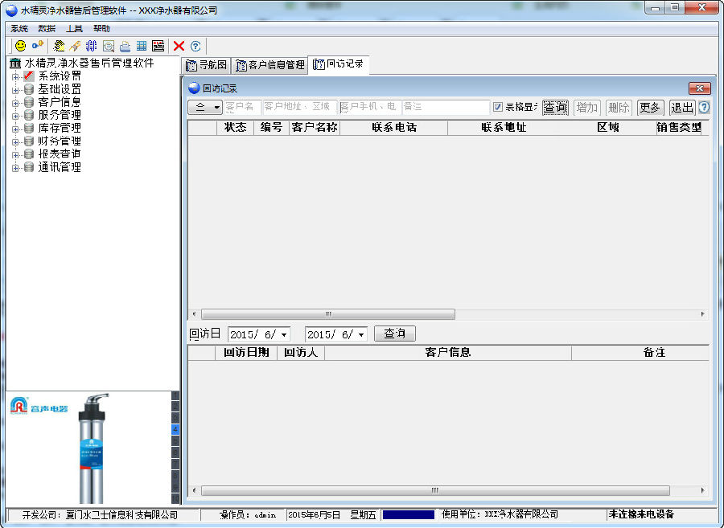Click the bank building icon at tree root
Image resolution: width=724 pixels, height=528 pixels.
pyautogui.click(x=15, y=63)
